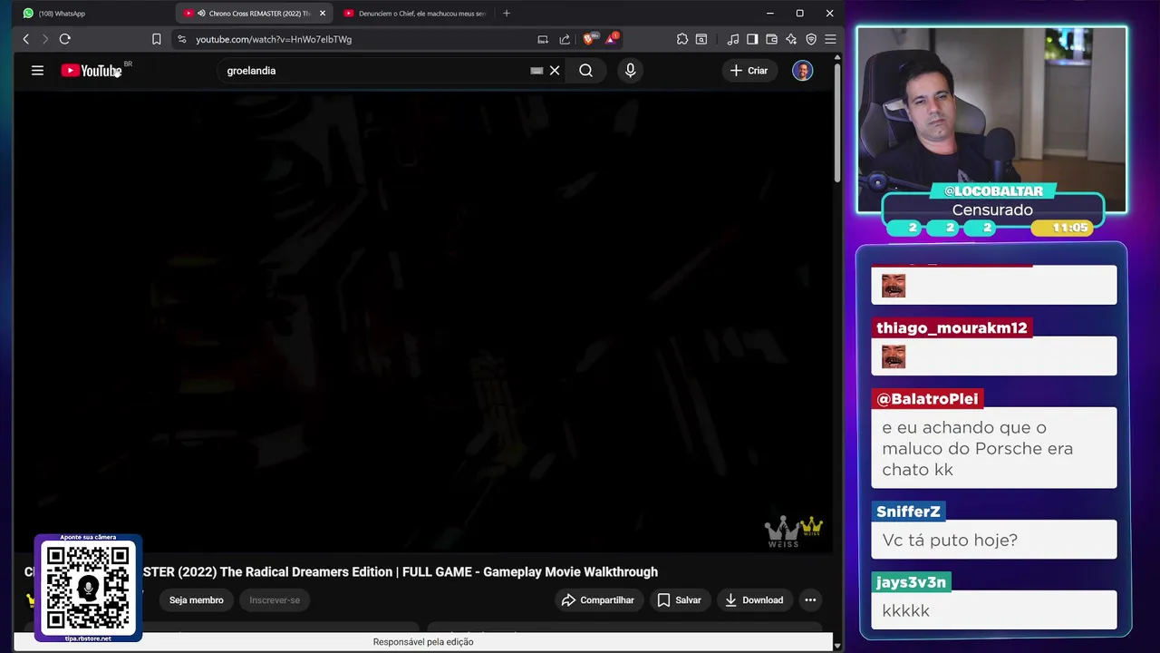
Task: Open the on-screen keyboard in search box
Action: click(x=536, y=71)
